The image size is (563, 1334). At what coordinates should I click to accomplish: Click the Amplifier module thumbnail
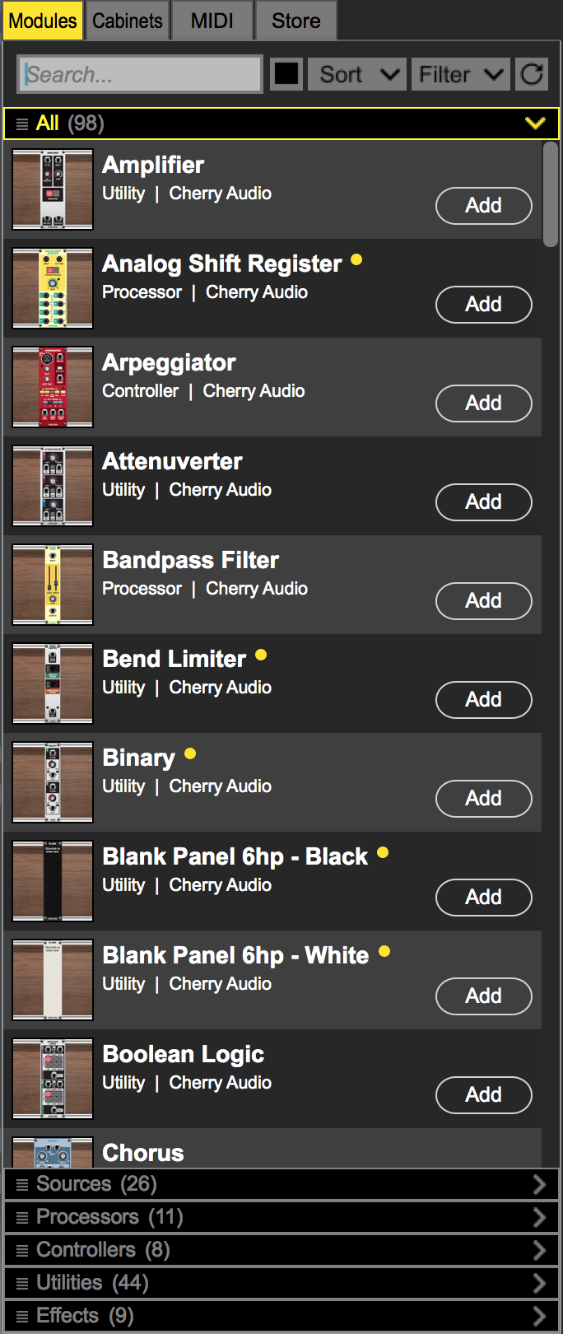53,189
